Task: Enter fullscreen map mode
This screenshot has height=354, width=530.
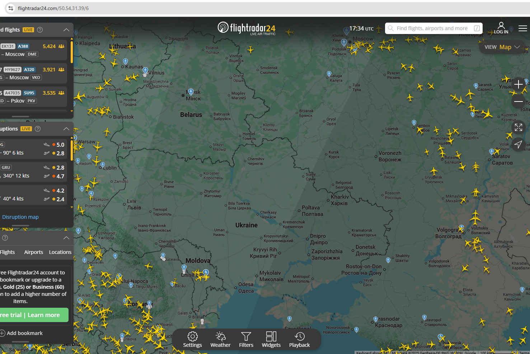Action: pyautogui.click(x=518, y=127)
